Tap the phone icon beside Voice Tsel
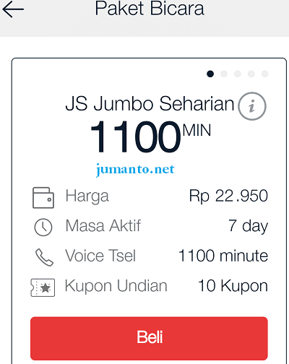Viewport: 289px width, 364px height. click(x=44, y=257)
